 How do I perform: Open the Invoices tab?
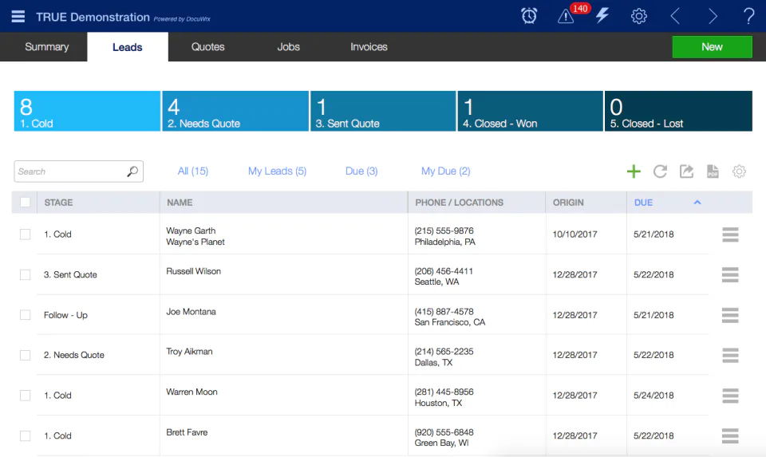click(369, 47)
